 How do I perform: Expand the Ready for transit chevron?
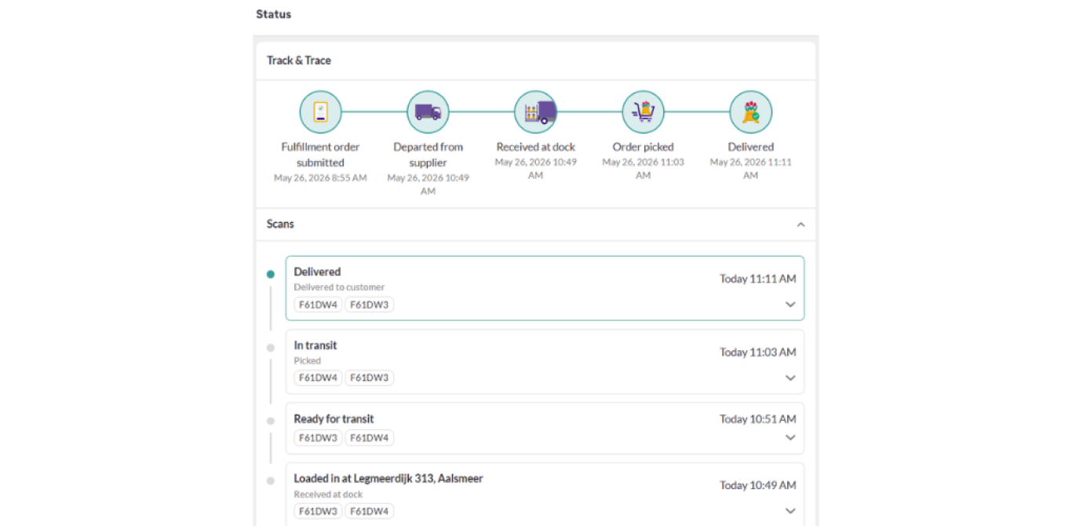(790, 438)
